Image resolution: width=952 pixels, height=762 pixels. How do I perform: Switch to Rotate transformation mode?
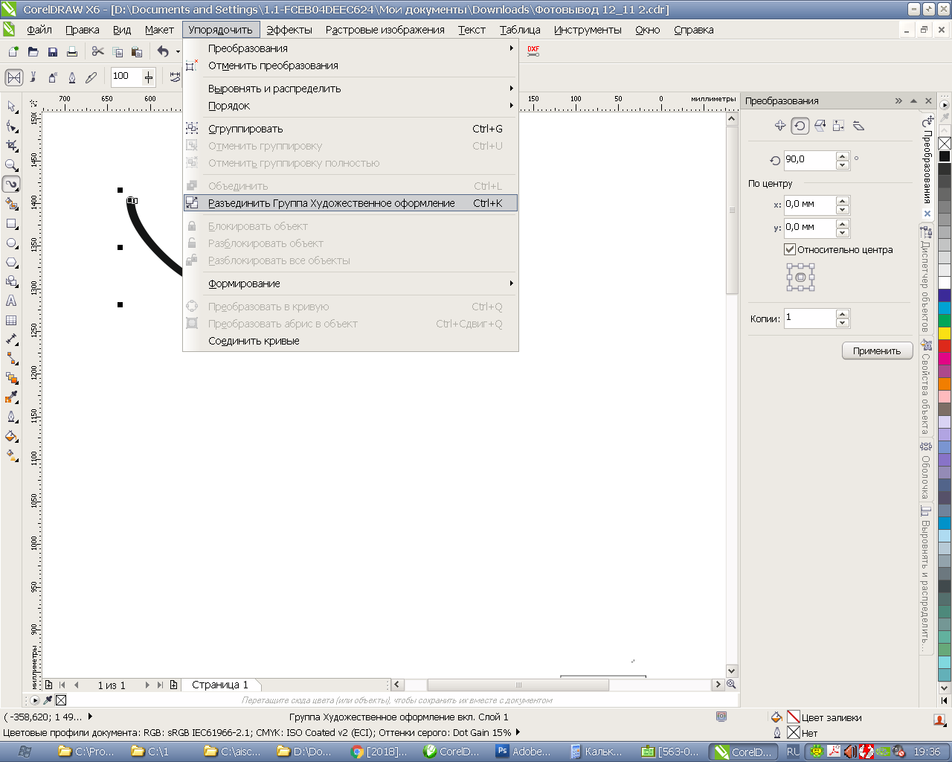[x=800, y=126]
